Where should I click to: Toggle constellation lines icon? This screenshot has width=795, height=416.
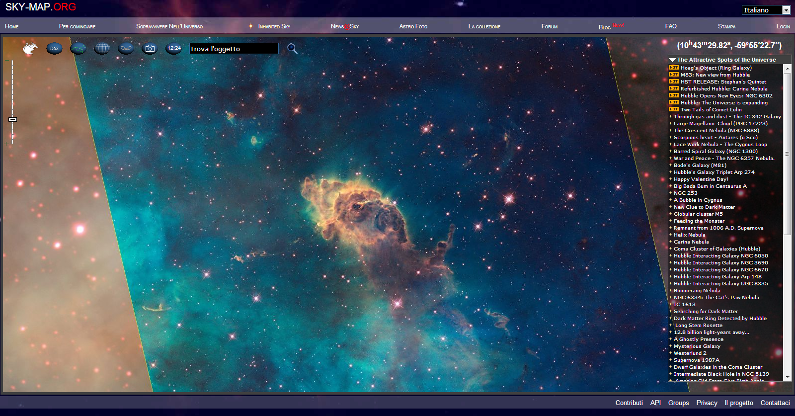[78, 48]
